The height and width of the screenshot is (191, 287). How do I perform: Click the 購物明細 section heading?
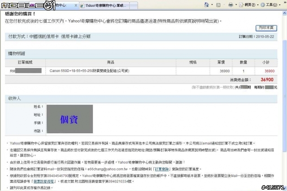17,54
